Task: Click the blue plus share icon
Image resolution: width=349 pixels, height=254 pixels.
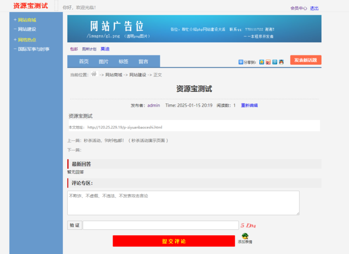Action: point(241,62)
